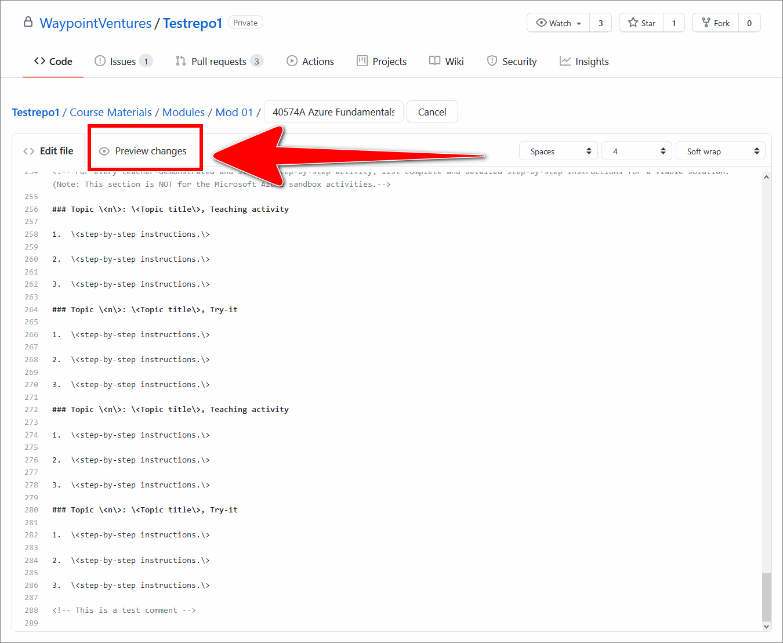Click the Security shield icon
The height and width of the screenshot is (643, 783).
coord(492,61)
